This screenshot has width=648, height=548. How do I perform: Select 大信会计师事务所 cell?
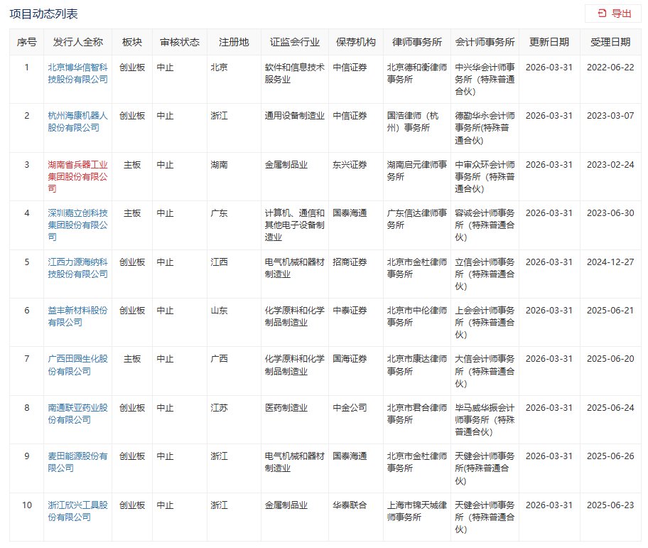[485, 371]
